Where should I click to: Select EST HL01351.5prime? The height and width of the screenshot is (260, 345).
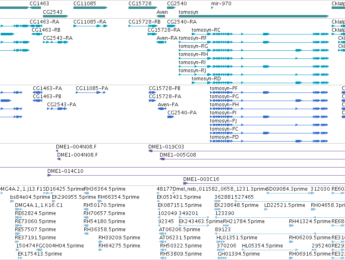click(x=221, y=242)
